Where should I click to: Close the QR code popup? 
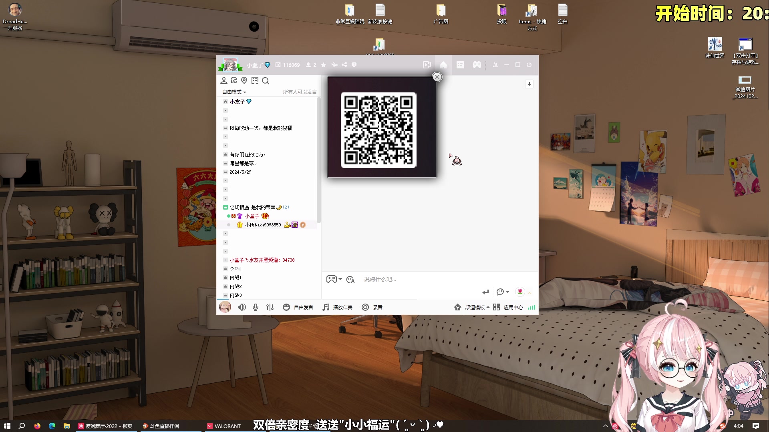click(x=437, y=76)
